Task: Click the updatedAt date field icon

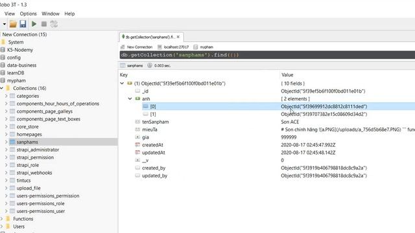Action: coord(137,152)
